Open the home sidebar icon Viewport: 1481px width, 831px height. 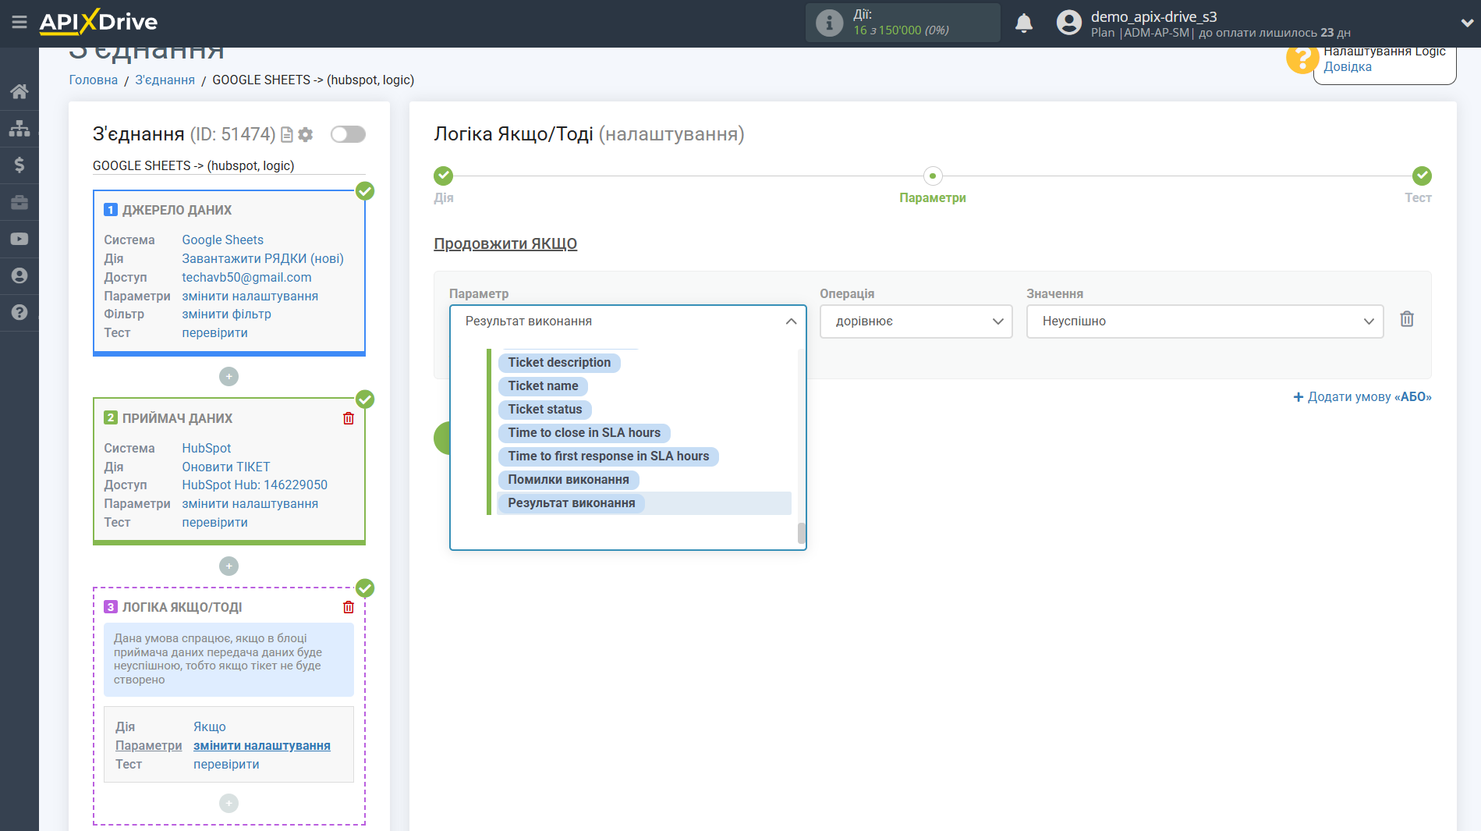(19, 91)
